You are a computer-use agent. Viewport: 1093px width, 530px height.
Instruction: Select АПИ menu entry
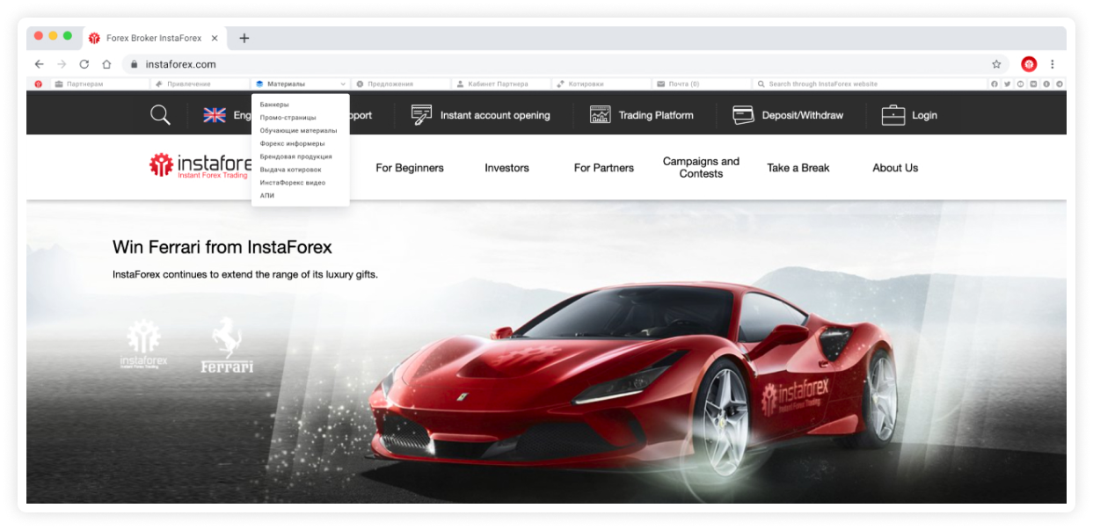pyautogui.click(x=267, y=196)
